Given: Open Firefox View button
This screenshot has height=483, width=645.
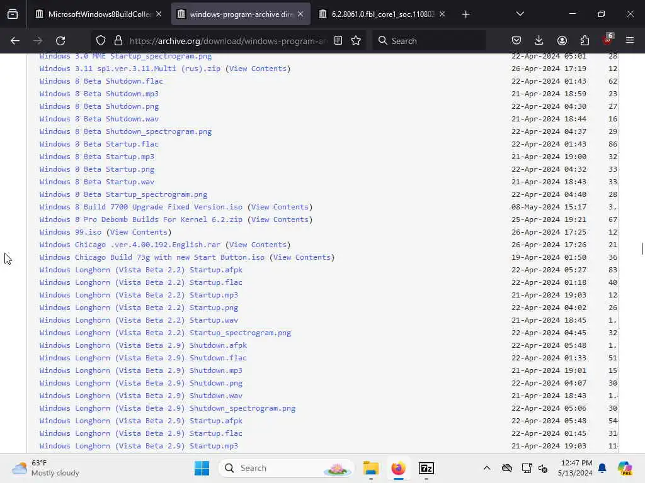Looking at the screenshot, I should pos(13,14).
